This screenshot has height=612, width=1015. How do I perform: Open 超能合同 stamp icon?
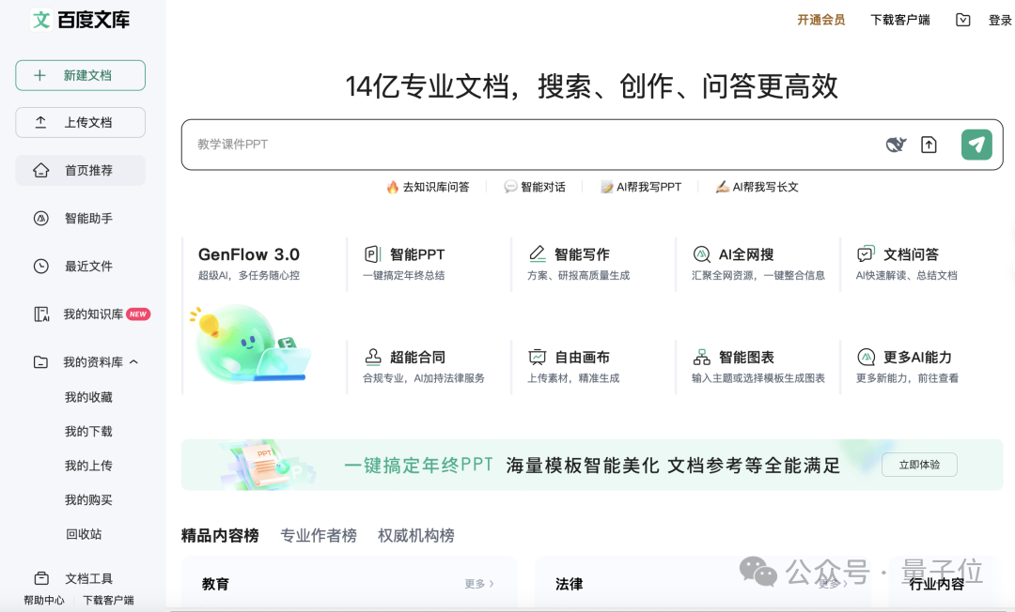(x=373, y=356)
